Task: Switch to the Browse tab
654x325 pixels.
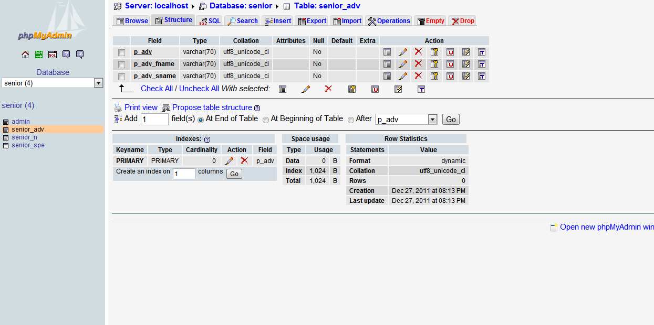Action: coord(132,21)
